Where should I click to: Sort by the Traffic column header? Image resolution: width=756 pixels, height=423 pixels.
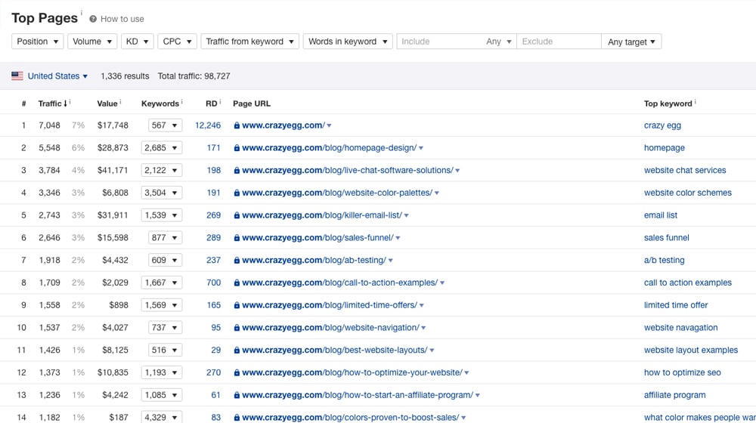click(52, 103)
